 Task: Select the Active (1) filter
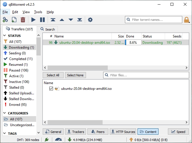pos(19,76)
